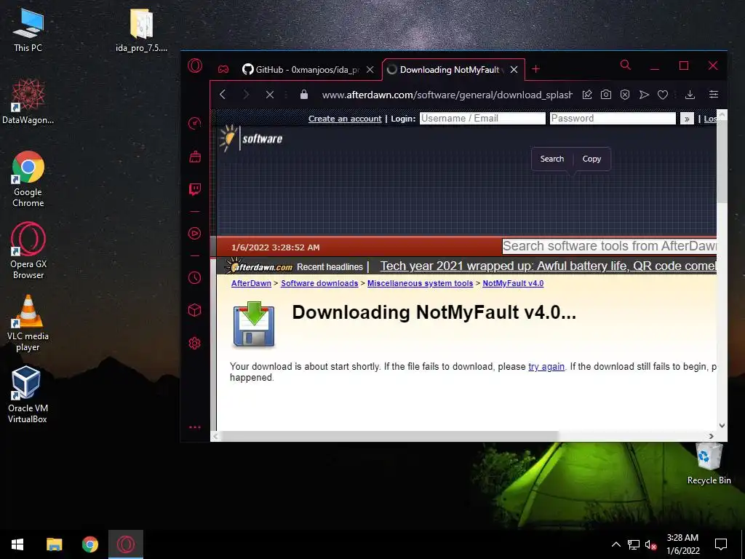Open Miscellaneous system tools breadcrumb
The height and width of the screenshot is (559, 745).
point(420,283)
